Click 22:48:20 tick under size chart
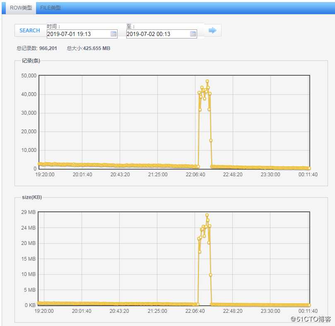Screen dimensions: 335x326 click(233, 311)
